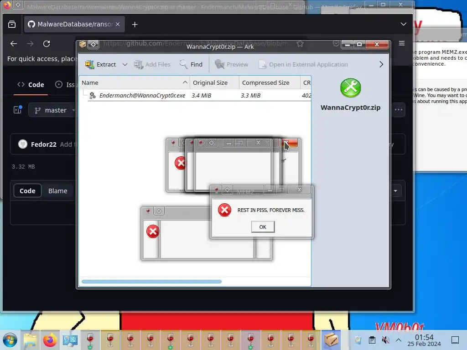The width and height of the screenshot is (467, 350).
Task: Open Firefox view recent browsing icon
Action: click(12, 24)
